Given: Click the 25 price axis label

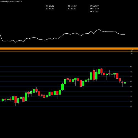Looking at the screenshot, I should 131,101.
